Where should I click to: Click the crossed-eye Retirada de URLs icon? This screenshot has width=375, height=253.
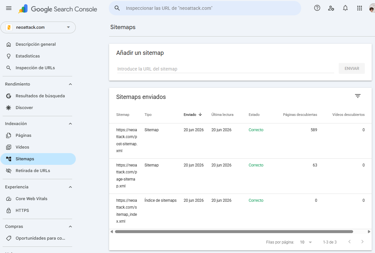point(8,171)
